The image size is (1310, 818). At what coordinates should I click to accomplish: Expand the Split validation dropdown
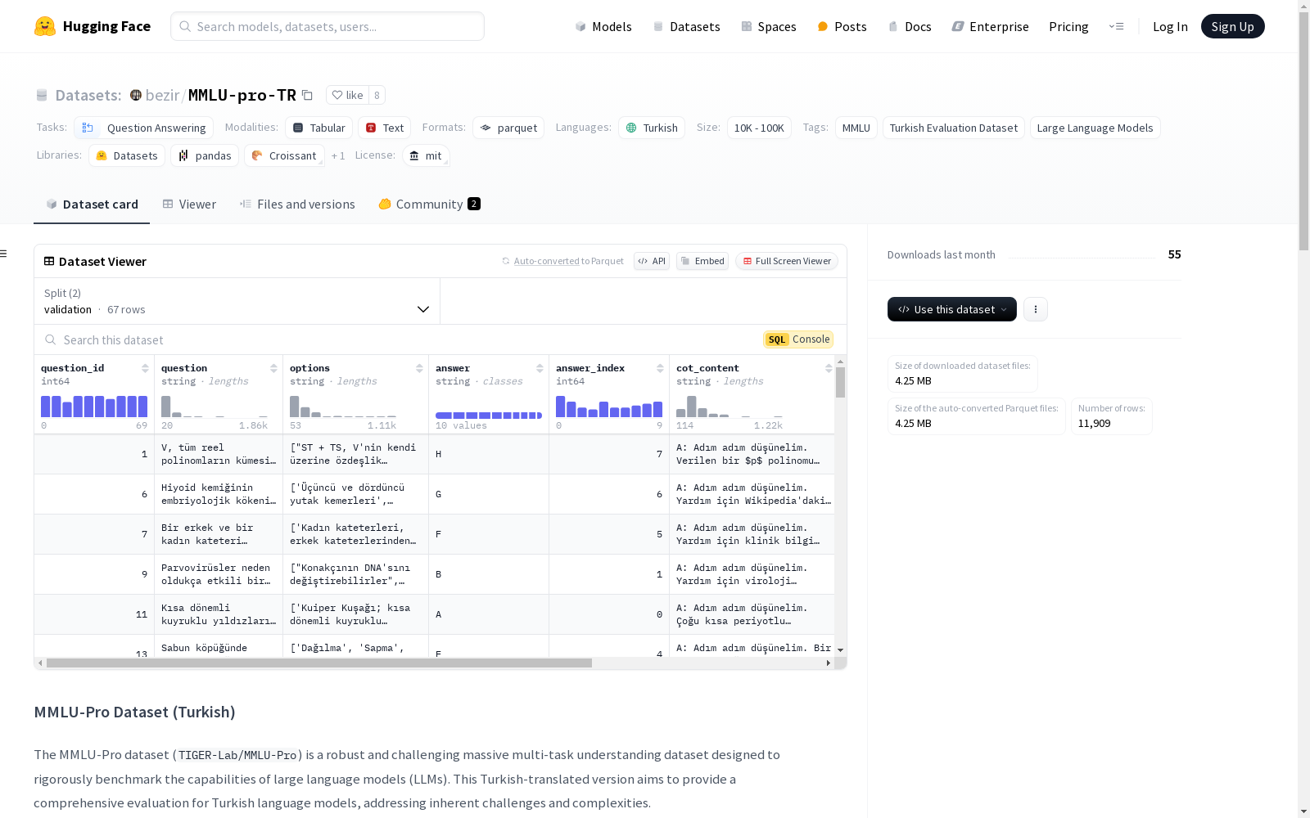tap(237, 301)
